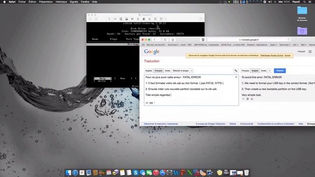Screen dimensions: 315x177
Task: Listen to the source text
Action: 147,103
